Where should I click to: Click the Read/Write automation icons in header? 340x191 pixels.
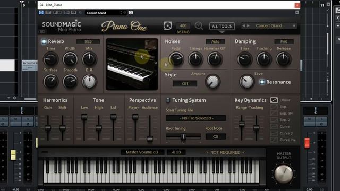(57, 13)
